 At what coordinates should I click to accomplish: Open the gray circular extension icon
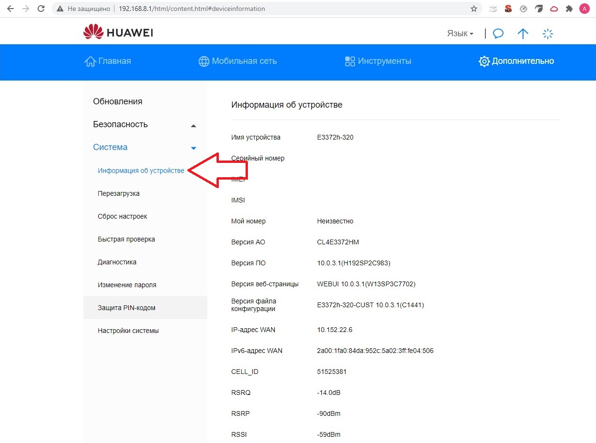point(524,9)
